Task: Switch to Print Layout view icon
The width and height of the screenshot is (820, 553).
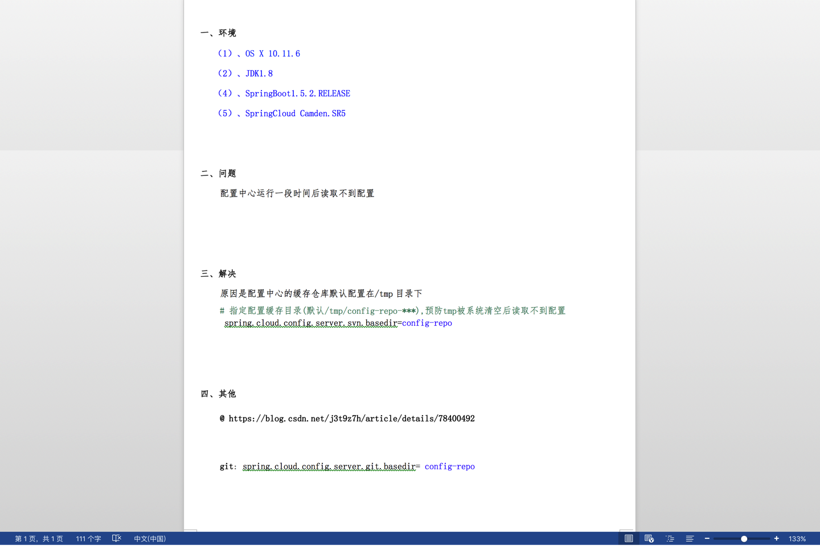Action: coord(629,538)
